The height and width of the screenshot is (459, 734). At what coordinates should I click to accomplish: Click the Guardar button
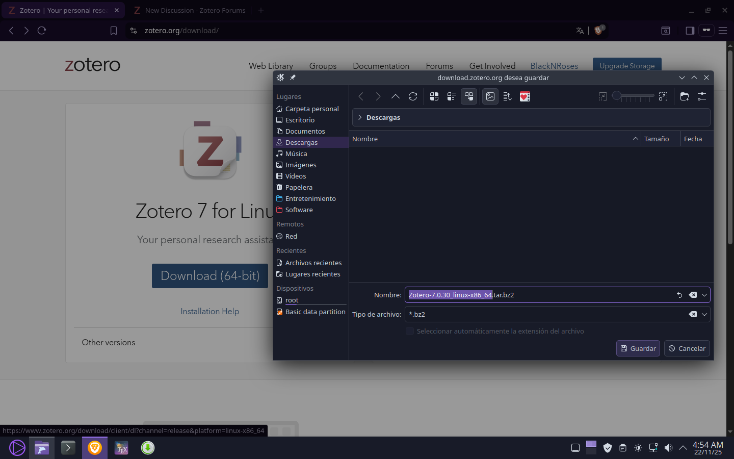click(x=638, y=348)
